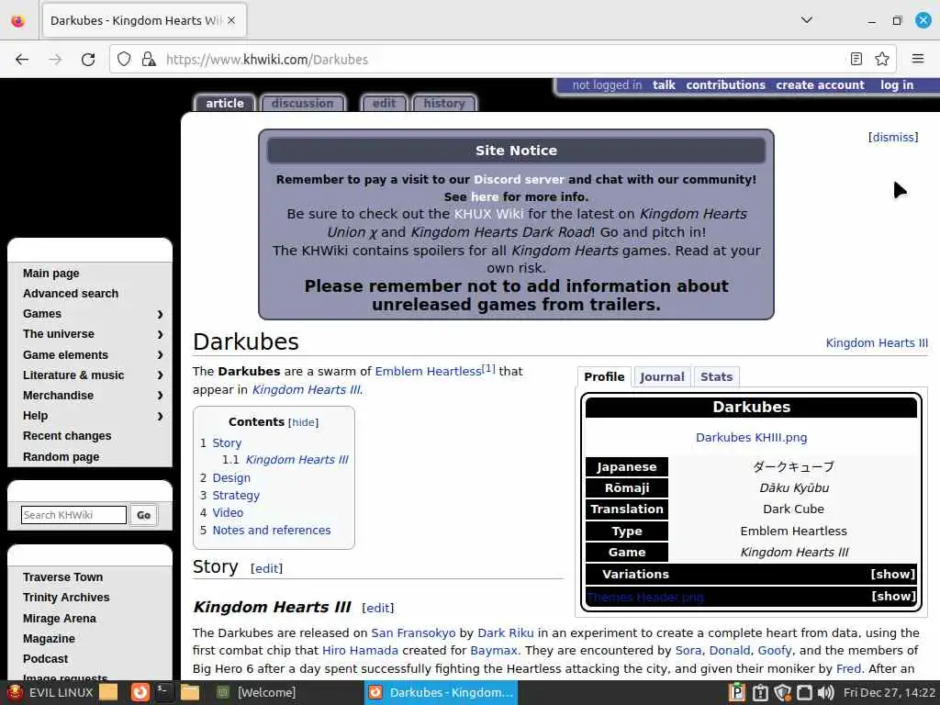This screenshot has height=705, width=940.
Task: Click create account link
Action: coord(820,85)
